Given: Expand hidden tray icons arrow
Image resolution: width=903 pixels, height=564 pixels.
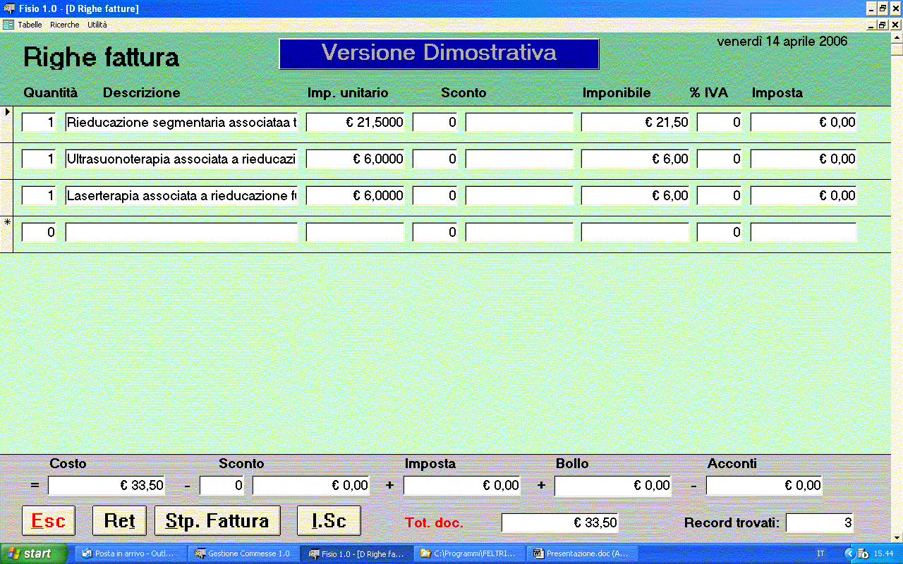Looking at the screenshot, I should click(849, 554).
